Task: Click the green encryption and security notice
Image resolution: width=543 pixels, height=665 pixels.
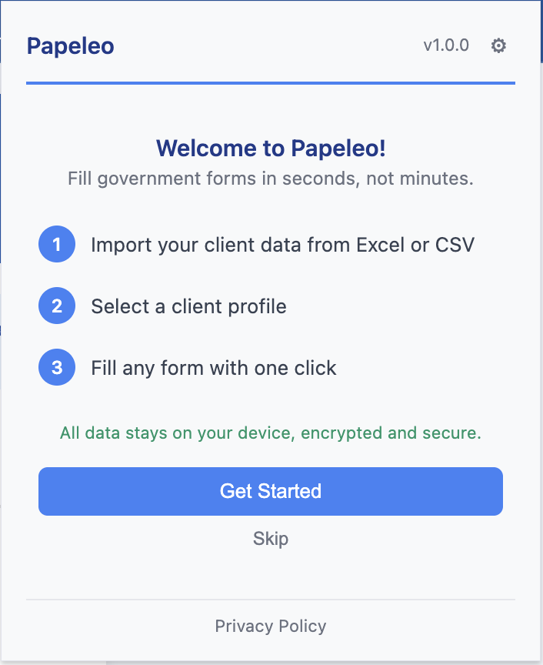Action: click(x=270, y=433)
